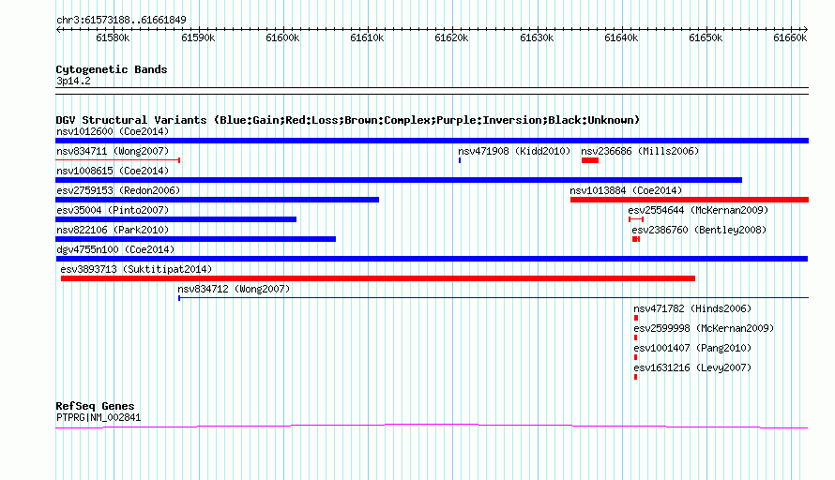Click the 61640k ruler tick label

click(x=621, y=37)
